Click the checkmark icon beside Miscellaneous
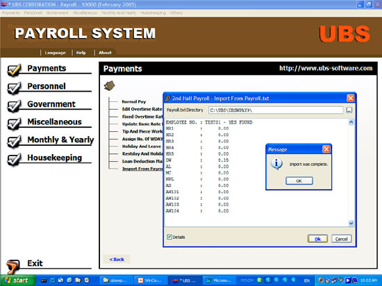382x286 pixels. 14,124
